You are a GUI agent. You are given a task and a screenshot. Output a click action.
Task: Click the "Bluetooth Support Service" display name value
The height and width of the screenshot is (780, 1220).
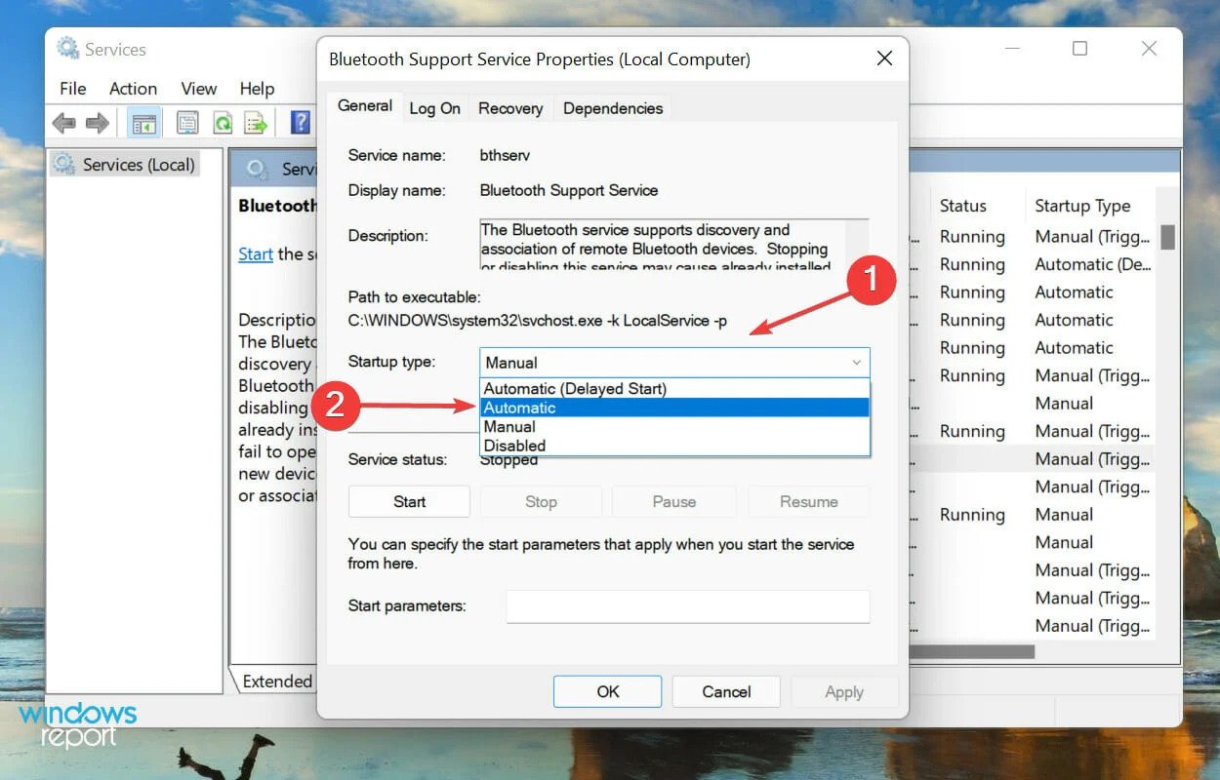click(x=569, y=190)
